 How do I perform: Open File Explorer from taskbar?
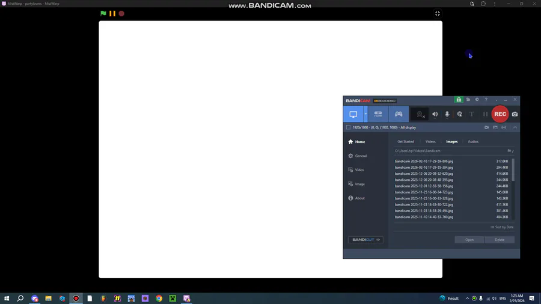[48, 298]
